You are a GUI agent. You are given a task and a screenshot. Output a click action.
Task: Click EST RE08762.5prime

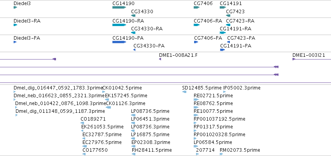[x=213, y=103]
